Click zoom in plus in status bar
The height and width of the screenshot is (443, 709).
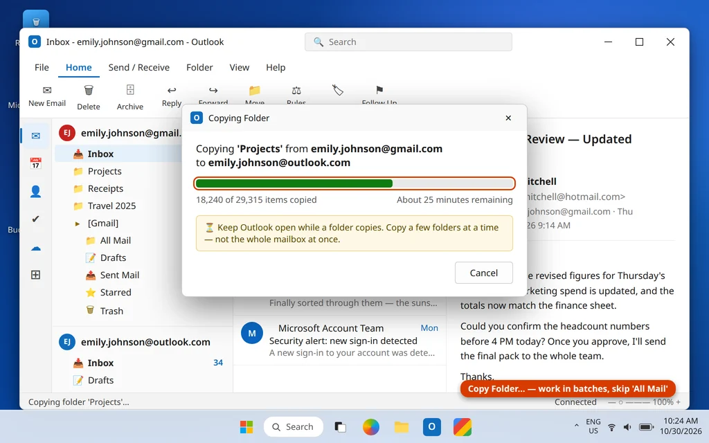pos(678,402)
